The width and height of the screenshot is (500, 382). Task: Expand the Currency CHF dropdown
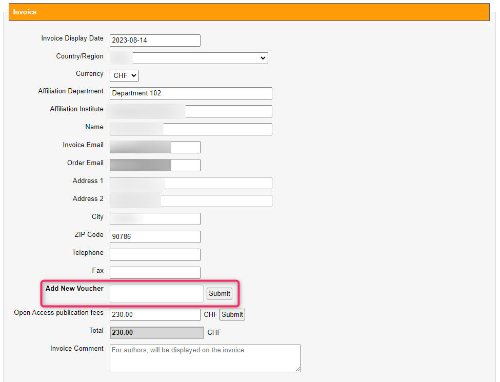pyautogui.click(x=124, y=75)
